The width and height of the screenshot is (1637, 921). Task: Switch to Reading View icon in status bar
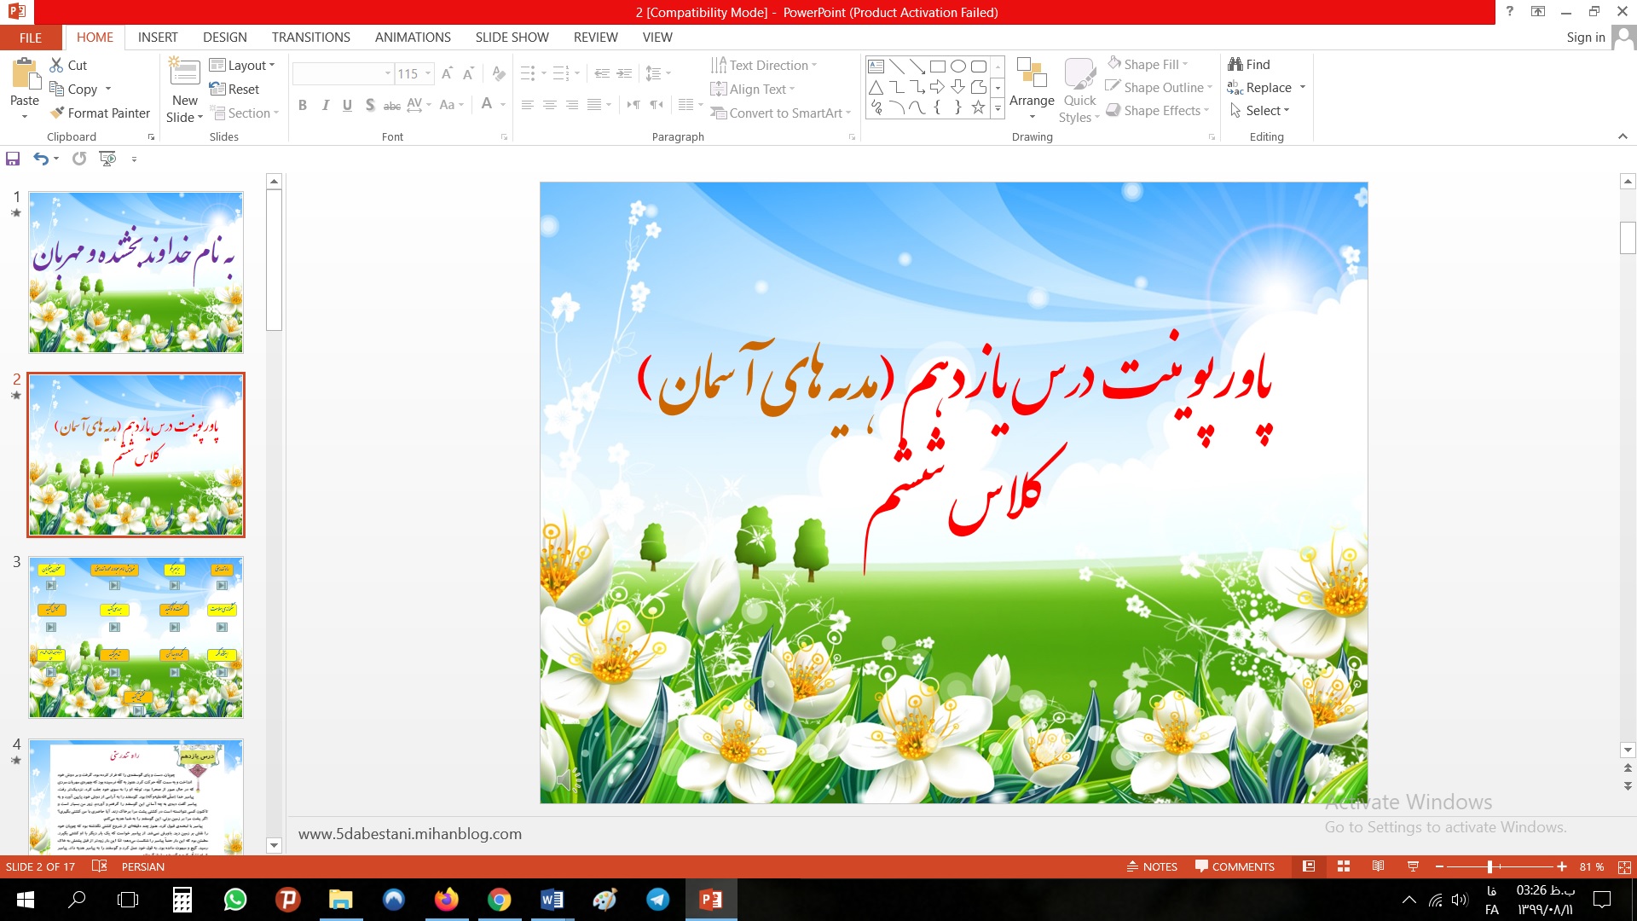pyautogui.click(x=1378, y=866)
